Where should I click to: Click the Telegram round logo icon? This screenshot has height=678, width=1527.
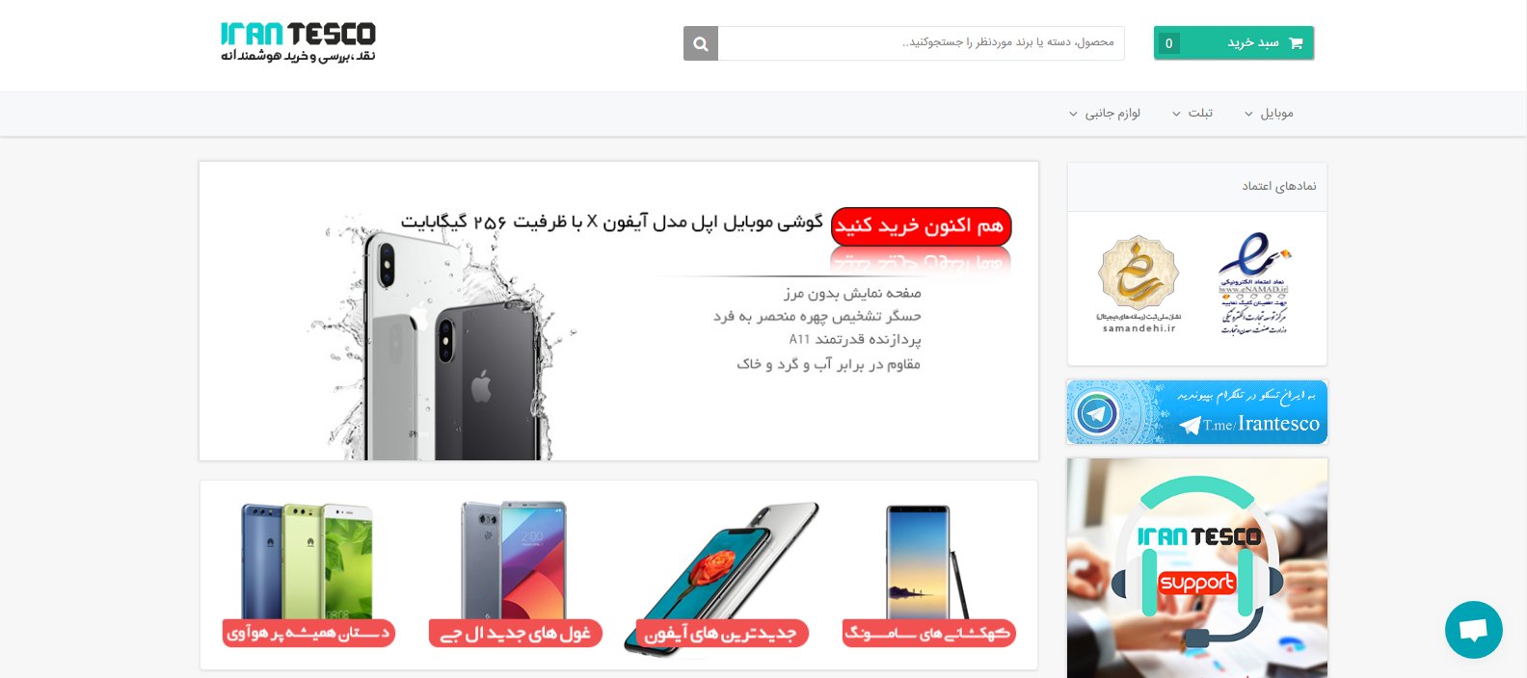pos(1097,414)
